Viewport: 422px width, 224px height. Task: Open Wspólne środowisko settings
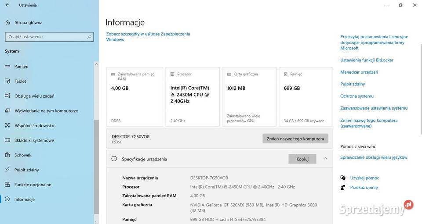pos(34,125)
